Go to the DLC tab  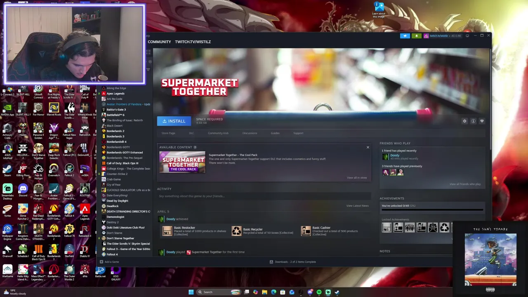191,133
